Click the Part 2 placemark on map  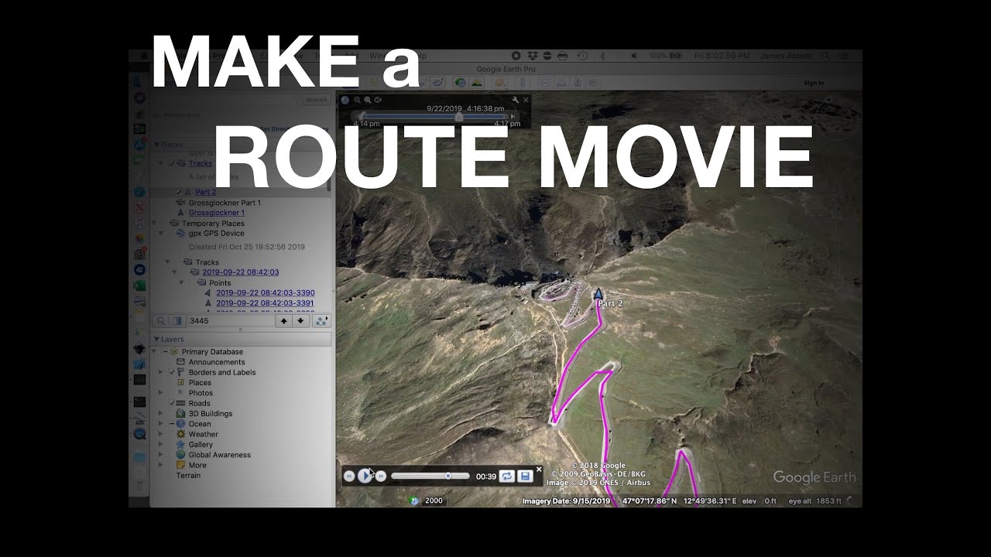(598, 295)
